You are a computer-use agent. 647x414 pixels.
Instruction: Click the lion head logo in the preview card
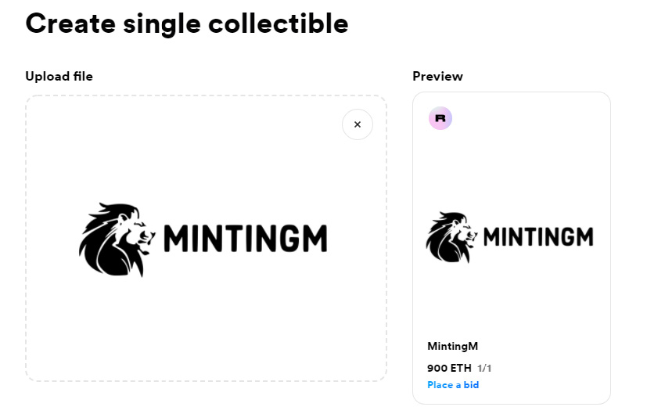click(451, 237)
